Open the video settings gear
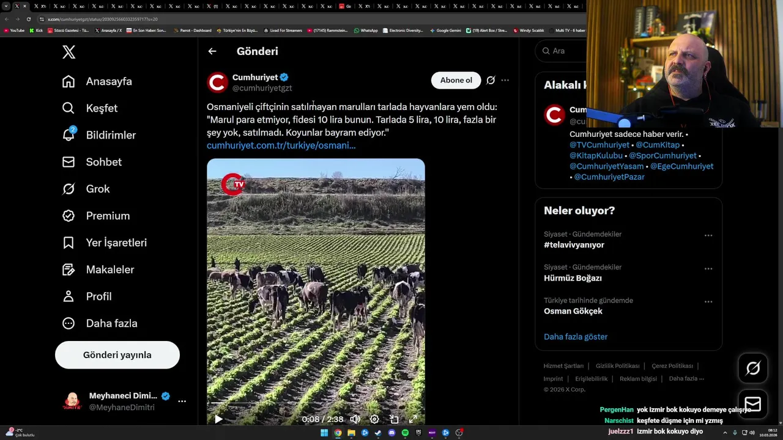The image size is (783, 440). (x=374, y=419)
